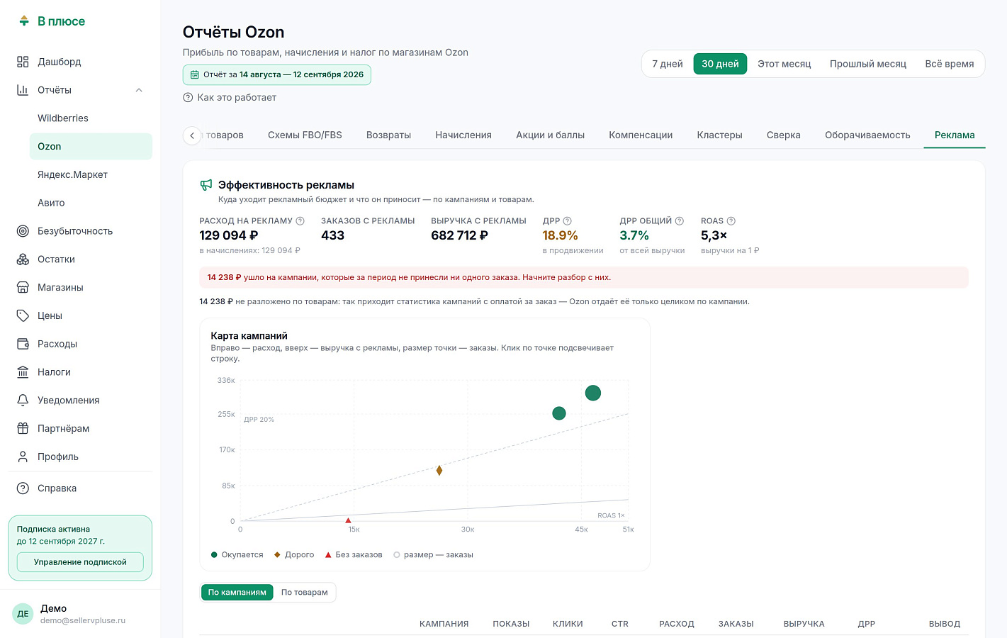
Task: Click the orange diamond campaign point
Action: [x=439, y=471]
